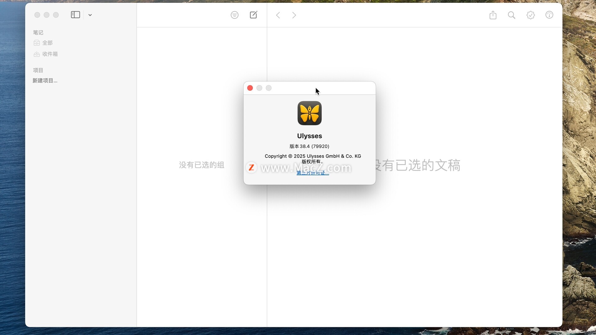Click the Copyright 2025 Ulysses GmbH text

point(313,156)
